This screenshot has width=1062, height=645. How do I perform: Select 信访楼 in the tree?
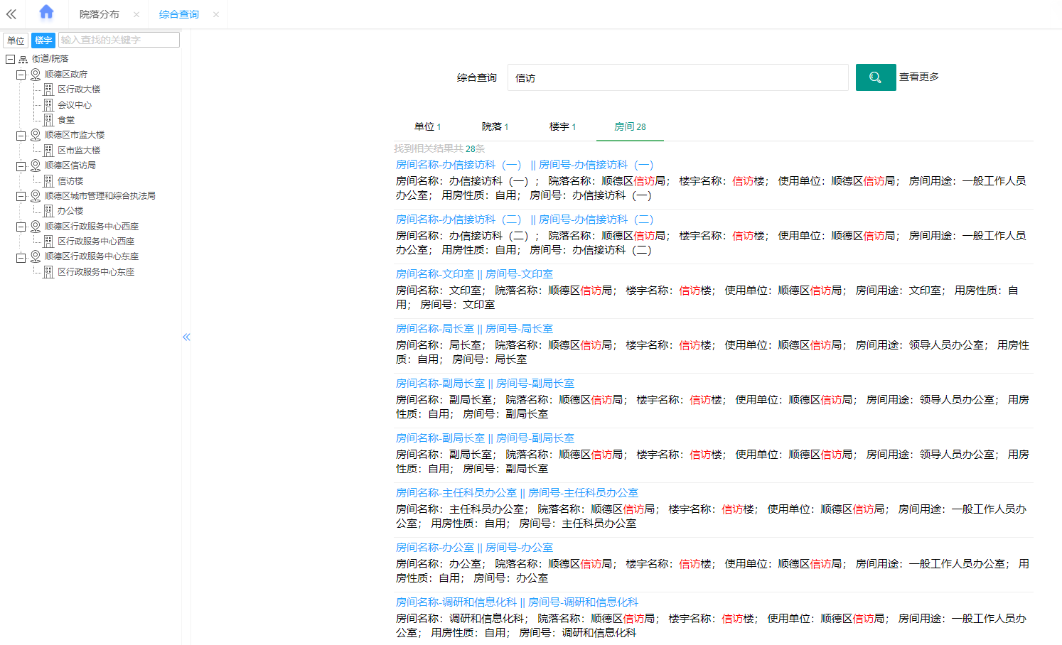[70, 181]
